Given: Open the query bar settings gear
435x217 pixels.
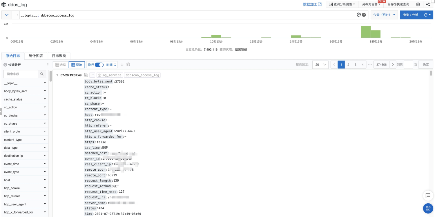Looking at the screenshot, I should pos(358,14).
